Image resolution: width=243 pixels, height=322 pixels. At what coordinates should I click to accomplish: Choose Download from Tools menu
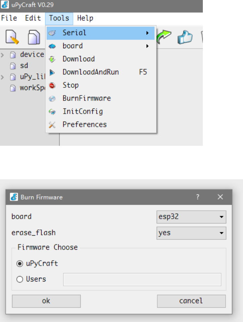coord(100,59)
